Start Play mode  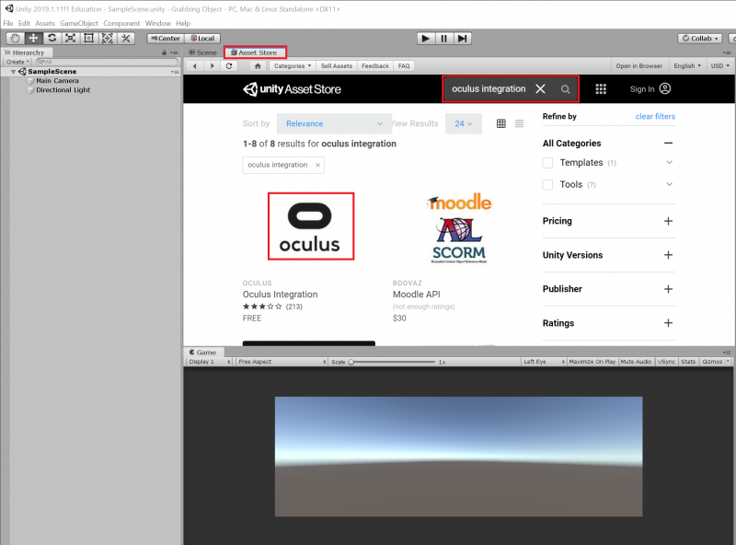pos(426,39)
